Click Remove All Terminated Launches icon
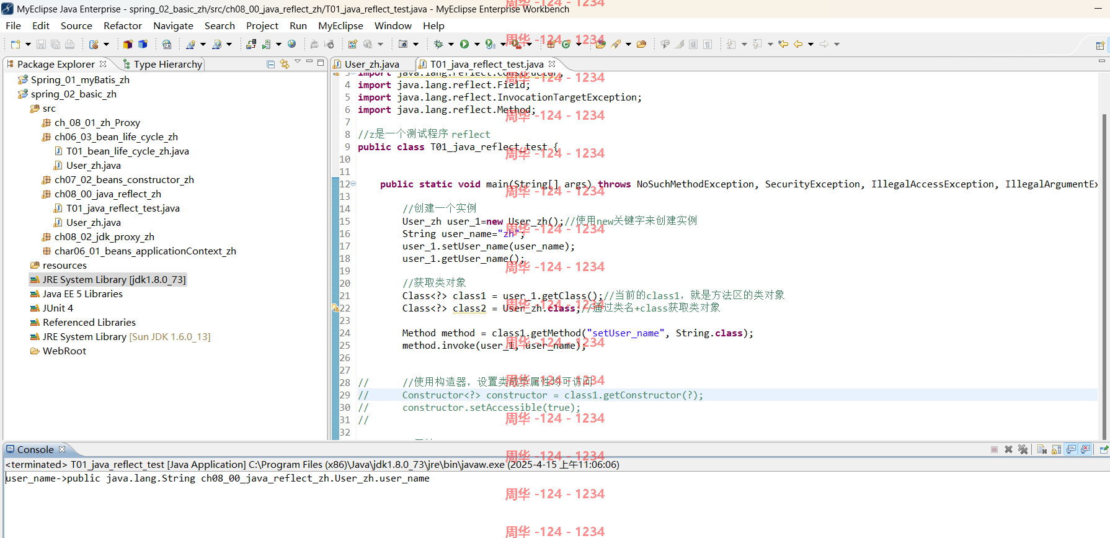The image size is (1110, 538). click(1023, 449)
